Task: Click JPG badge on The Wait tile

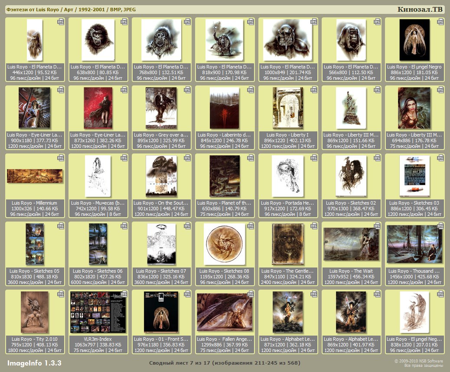Action: (x=377, y=226)
